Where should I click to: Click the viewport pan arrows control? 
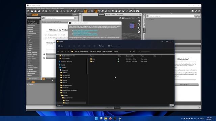tap(139, 24)
